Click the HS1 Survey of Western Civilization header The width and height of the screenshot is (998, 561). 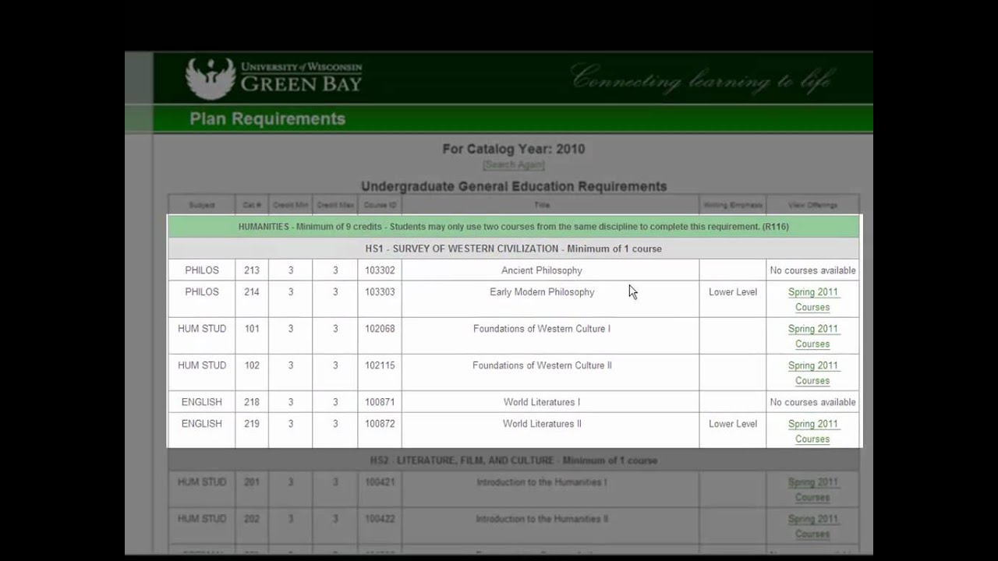pyautogui.click(x=514, y=249)
